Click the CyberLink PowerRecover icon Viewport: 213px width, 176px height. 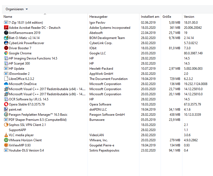[x=6, y=43]
